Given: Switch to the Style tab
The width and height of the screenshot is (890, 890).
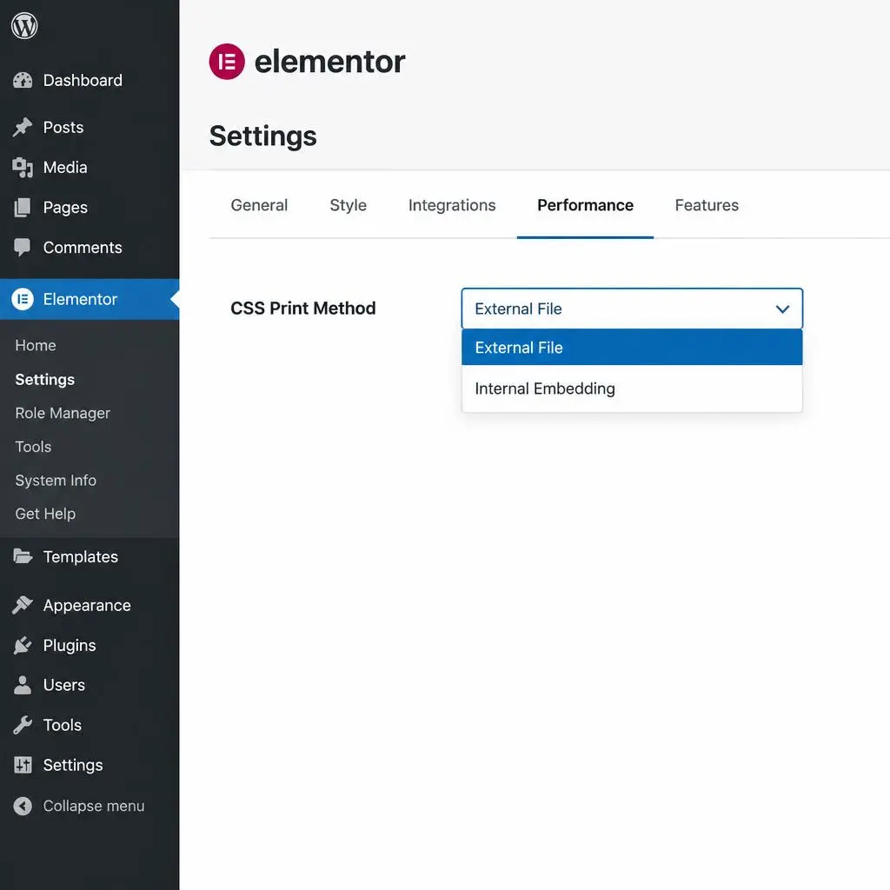Looking at the screenshot, I should tap(348, 205).
